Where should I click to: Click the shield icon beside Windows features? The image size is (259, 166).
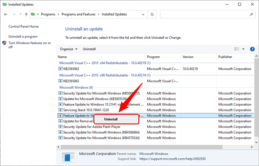(4, 43)
